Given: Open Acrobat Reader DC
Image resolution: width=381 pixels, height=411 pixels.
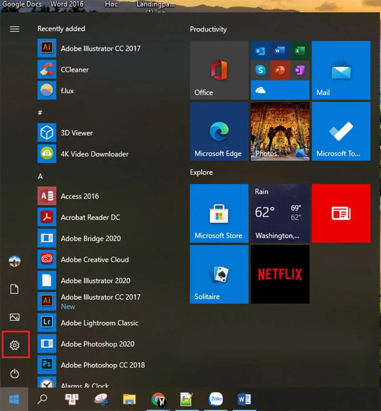Looking at the screenshot, I should 79,217.
